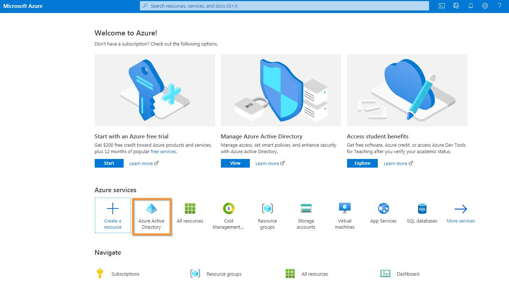
Task: Open Learn more link beside Start
Action: [x=144, y=164]
